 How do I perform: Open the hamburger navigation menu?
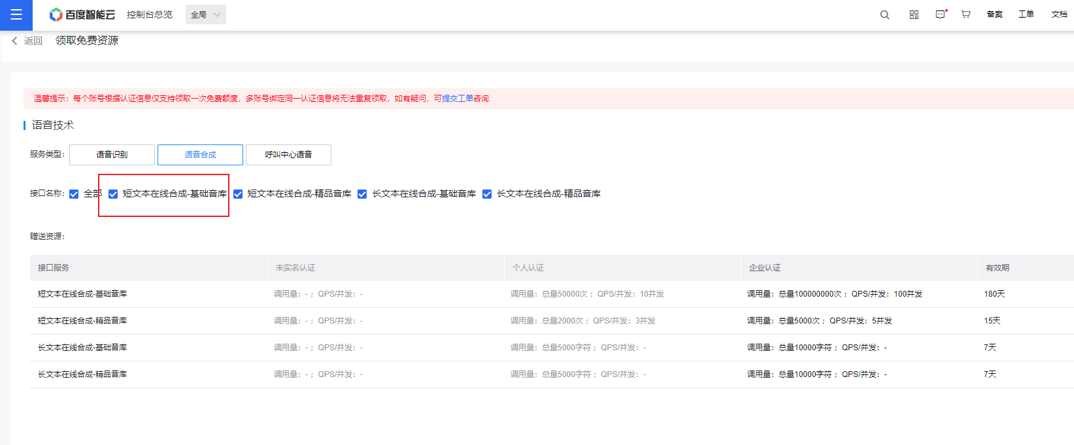pyautogui.click(x=16, y=15)
